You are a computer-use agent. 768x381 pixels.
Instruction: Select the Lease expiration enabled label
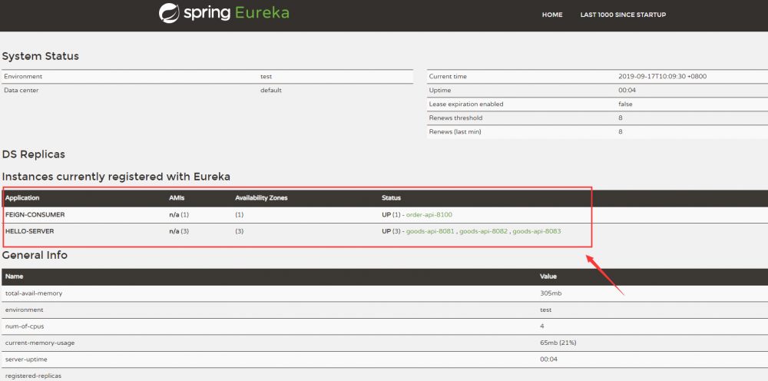click(466, 104)
